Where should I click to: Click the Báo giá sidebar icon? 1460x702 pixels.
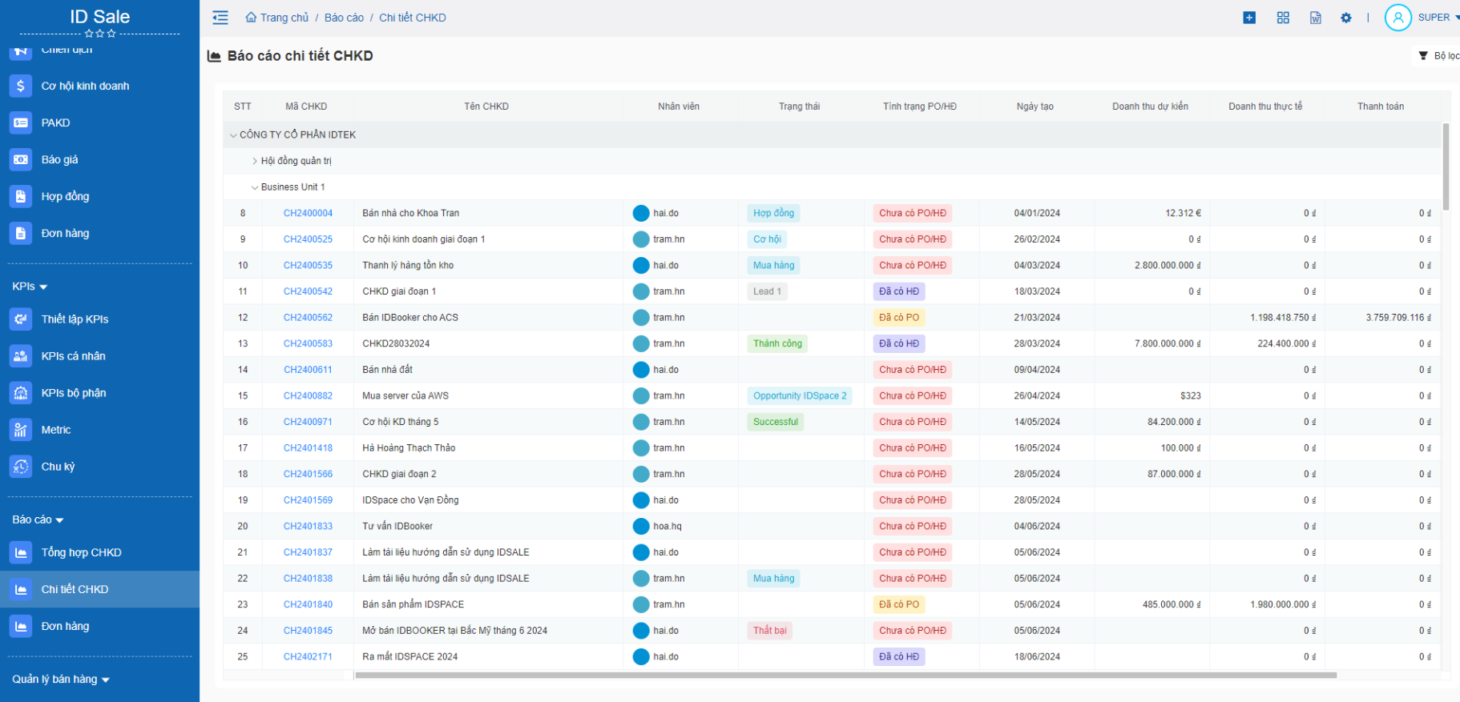click(21, 159)
